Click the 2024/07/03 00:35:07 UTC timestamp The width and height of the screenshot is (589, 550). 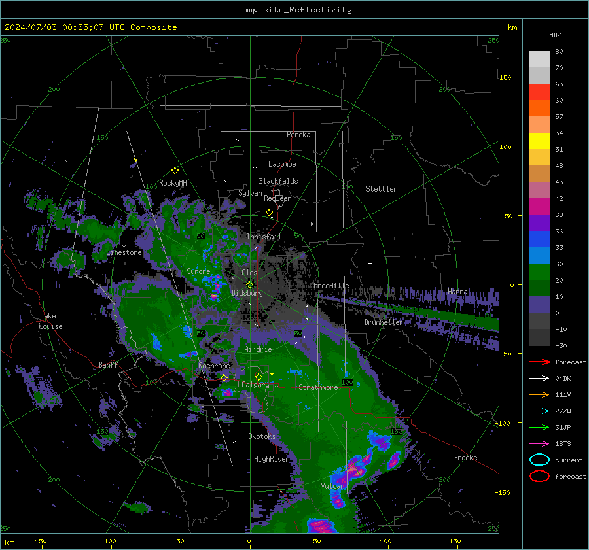[x=90, y=27]
